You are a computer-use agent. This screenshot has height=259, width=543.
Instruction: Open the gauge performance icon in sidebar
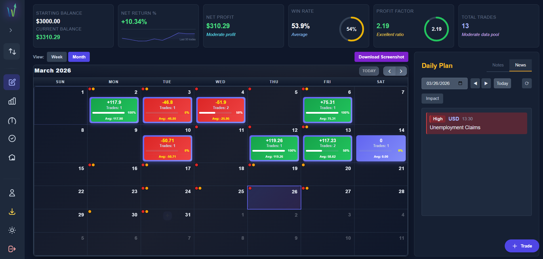(x=12, y=121)
